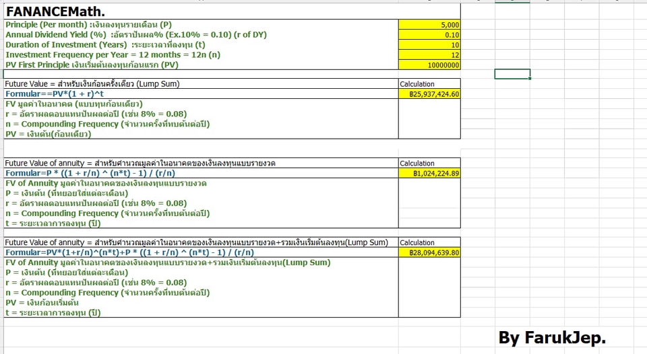The height and width of the screenshot is (354, 647).
Task: Click the lump sum result ฿25,937,424.60
Action: coord(429,94)
